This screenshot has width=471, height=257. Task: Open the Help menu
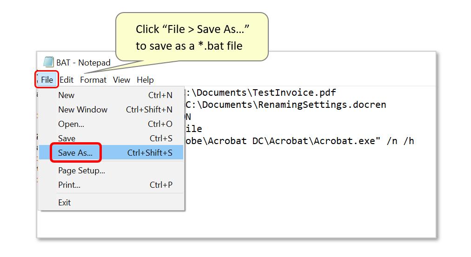point(145,80)
